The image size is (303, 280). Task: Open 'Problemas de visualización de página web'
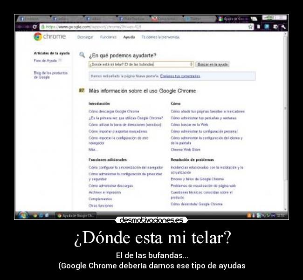[x=203, y=186]
